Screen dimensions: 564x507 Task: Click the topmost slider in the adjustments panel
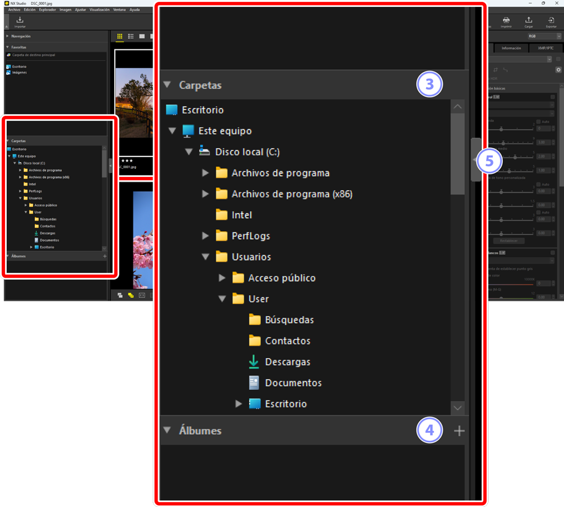502,129
